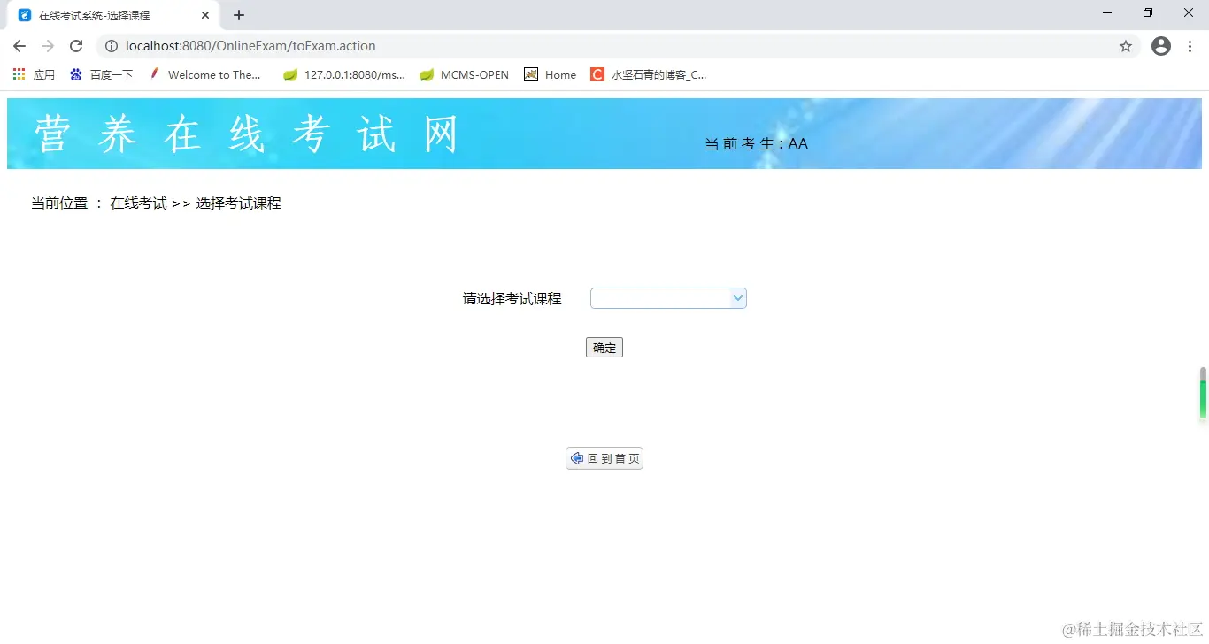
Task: Open the browser profile avatar
Action: (1160, 46)
